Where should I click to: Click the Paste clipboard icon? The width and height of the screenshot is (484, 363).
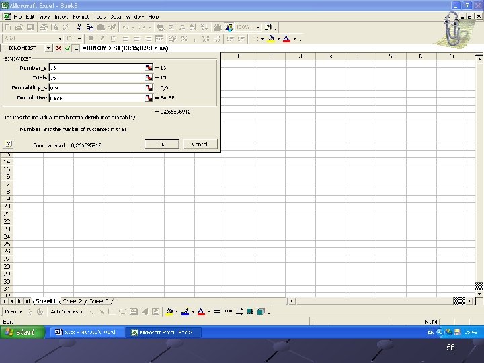101,28
